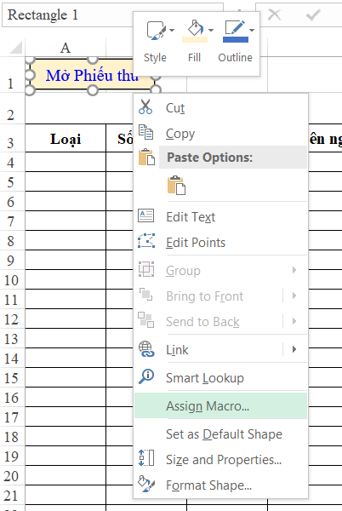Click the Edit Points icon
The width and height of the screenshot is (342, 511).
pyautogui.click(x=146, y=241)
